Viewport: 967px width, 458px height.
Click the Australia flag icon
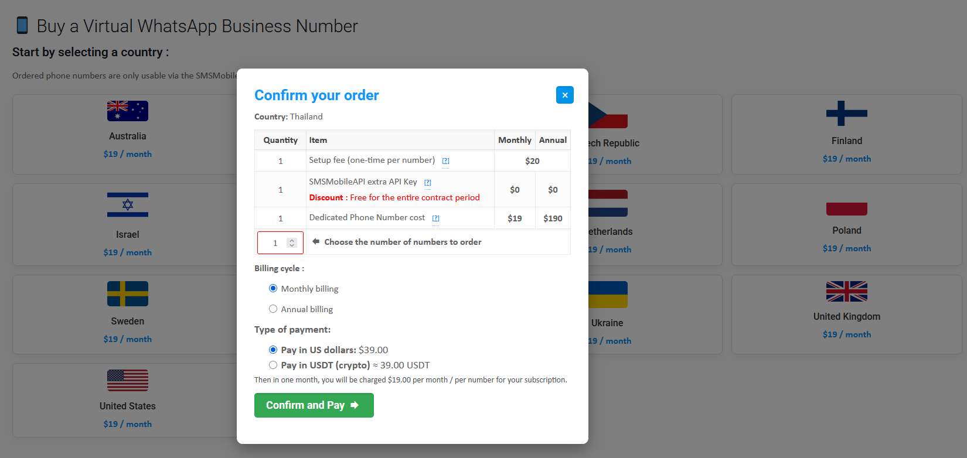point(128,111)
